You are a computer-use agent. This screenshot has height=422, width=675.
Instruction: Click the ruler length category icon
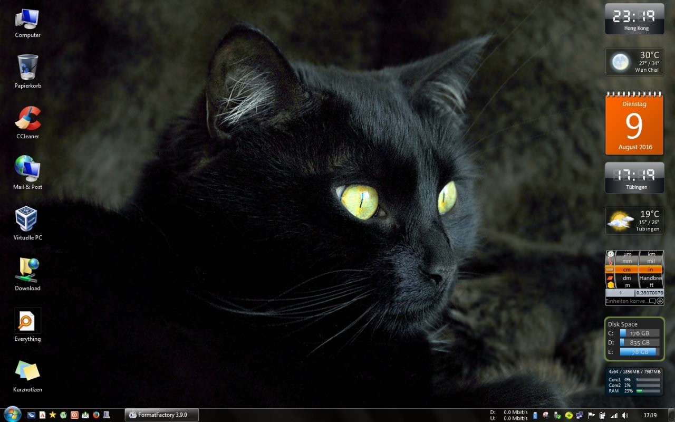coord(611,270)
